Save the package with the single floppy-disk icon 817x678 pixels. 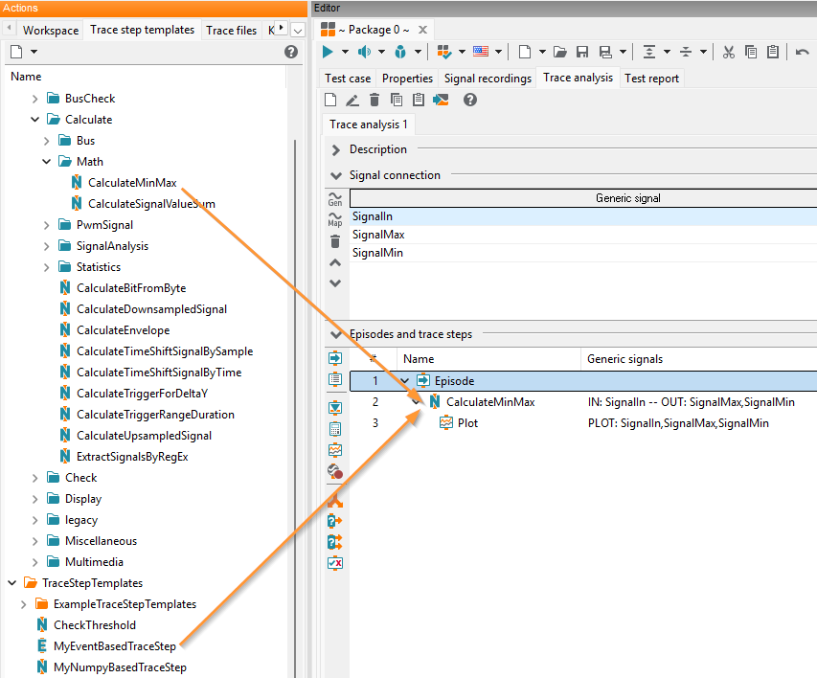tap(582, 52)
